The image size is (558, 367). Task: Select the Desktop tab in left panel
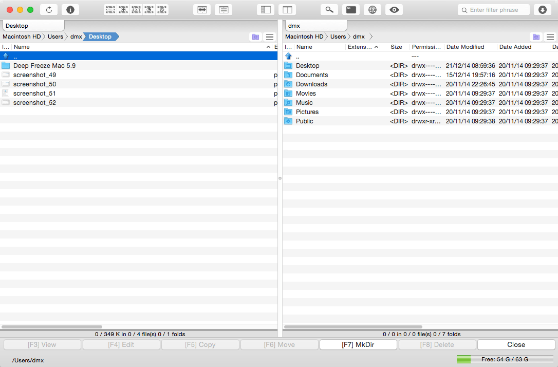click(33, 26)
